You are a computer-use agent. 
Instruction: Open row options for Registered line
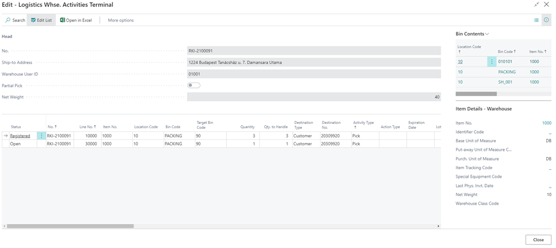pyautogui.click(x=42, y=136)
